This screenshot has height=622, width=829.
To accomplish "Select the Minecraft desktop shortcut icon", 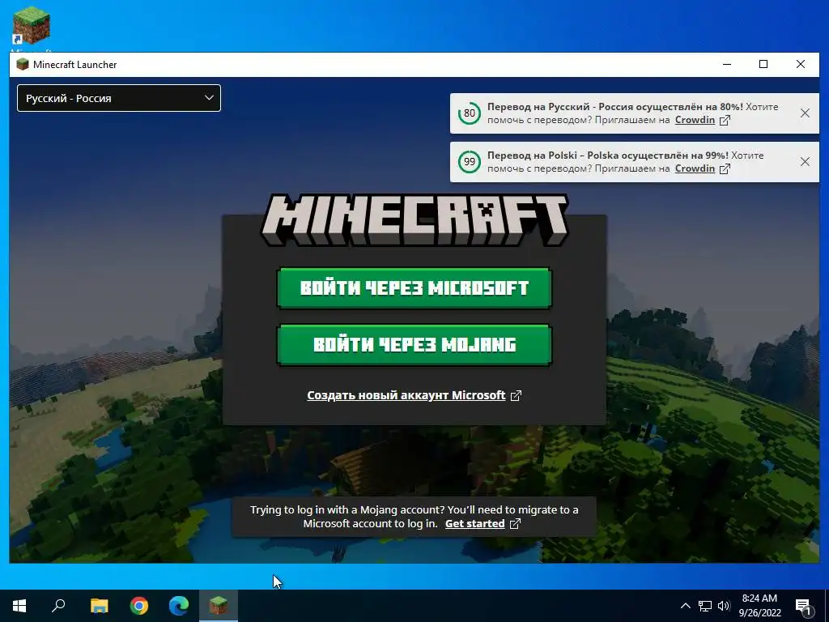I will pyautogui.click(x=32, y=27).
